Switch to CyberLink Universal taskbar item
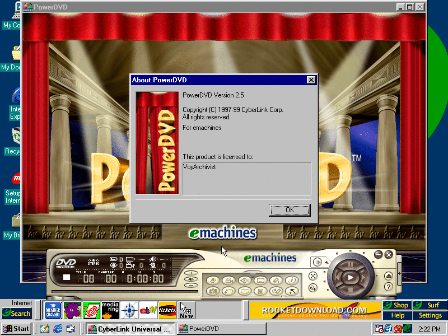 130,329
